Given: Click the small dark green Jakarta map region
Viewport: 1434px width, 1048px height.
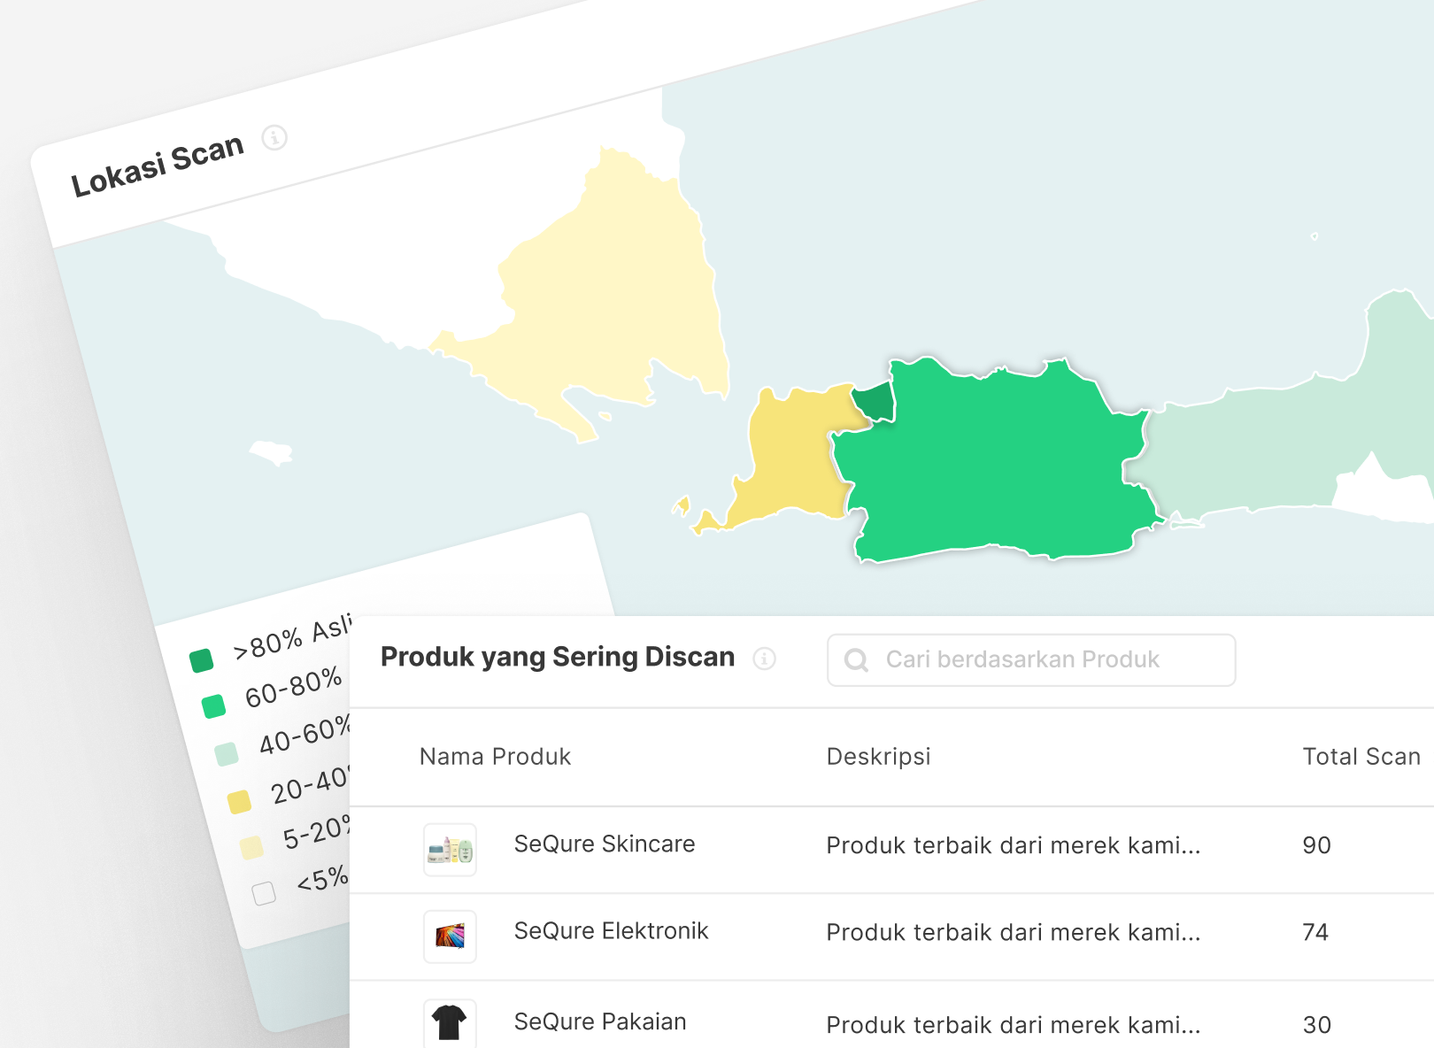Looking at the screenshot, I should pos(875,402).
